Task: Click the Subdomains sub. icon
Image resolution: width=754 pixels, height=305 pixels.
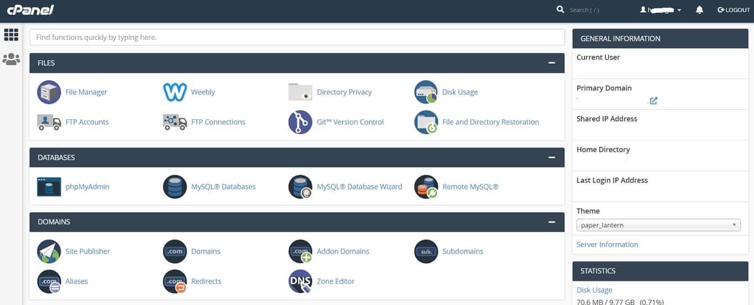Action: click(426, 251)
